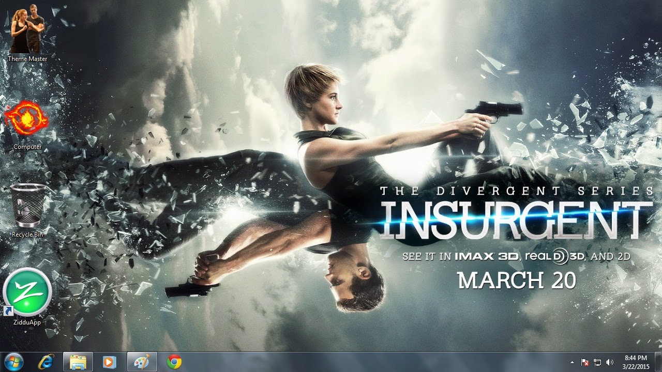Viewport: 662px width, 372px height.
Task: Open the volume speaker icon
Action: click(x=610, y=362)
